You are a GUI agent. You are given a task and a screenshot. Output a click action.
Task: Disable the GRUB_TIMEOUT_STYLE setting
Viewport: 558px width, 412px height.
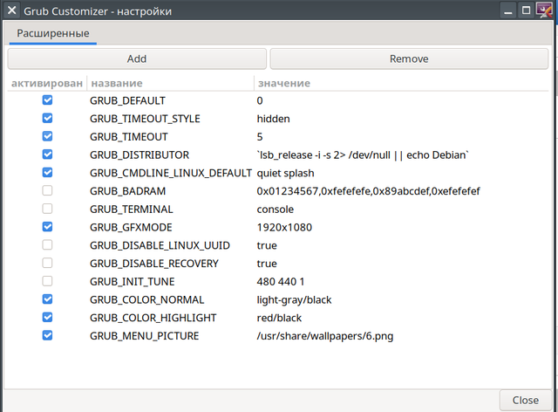pos(47,118)
